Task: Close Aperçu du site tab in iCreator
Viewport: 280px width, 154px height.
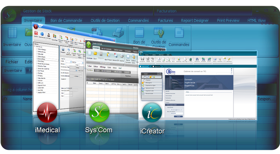Action: point(150,67)
